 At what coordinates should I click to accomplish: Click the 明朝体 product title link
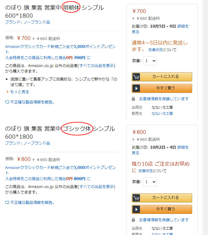pos(53,8)
